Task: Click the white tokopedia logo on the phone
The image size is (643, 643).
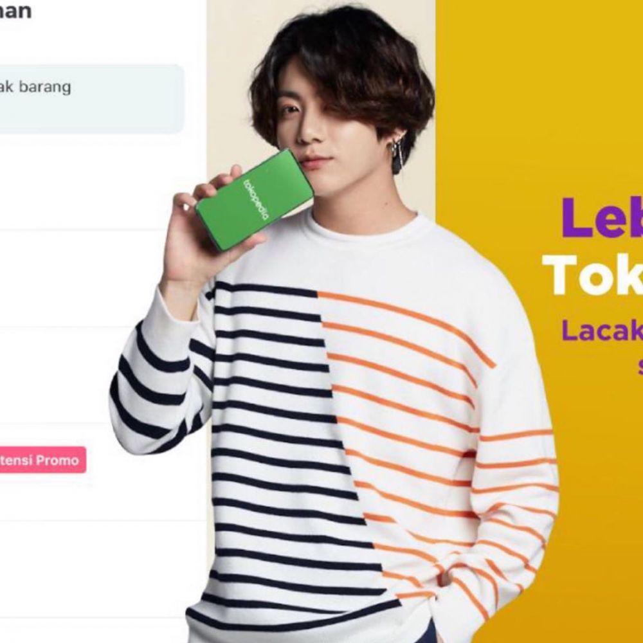Action: coord(255,200)
